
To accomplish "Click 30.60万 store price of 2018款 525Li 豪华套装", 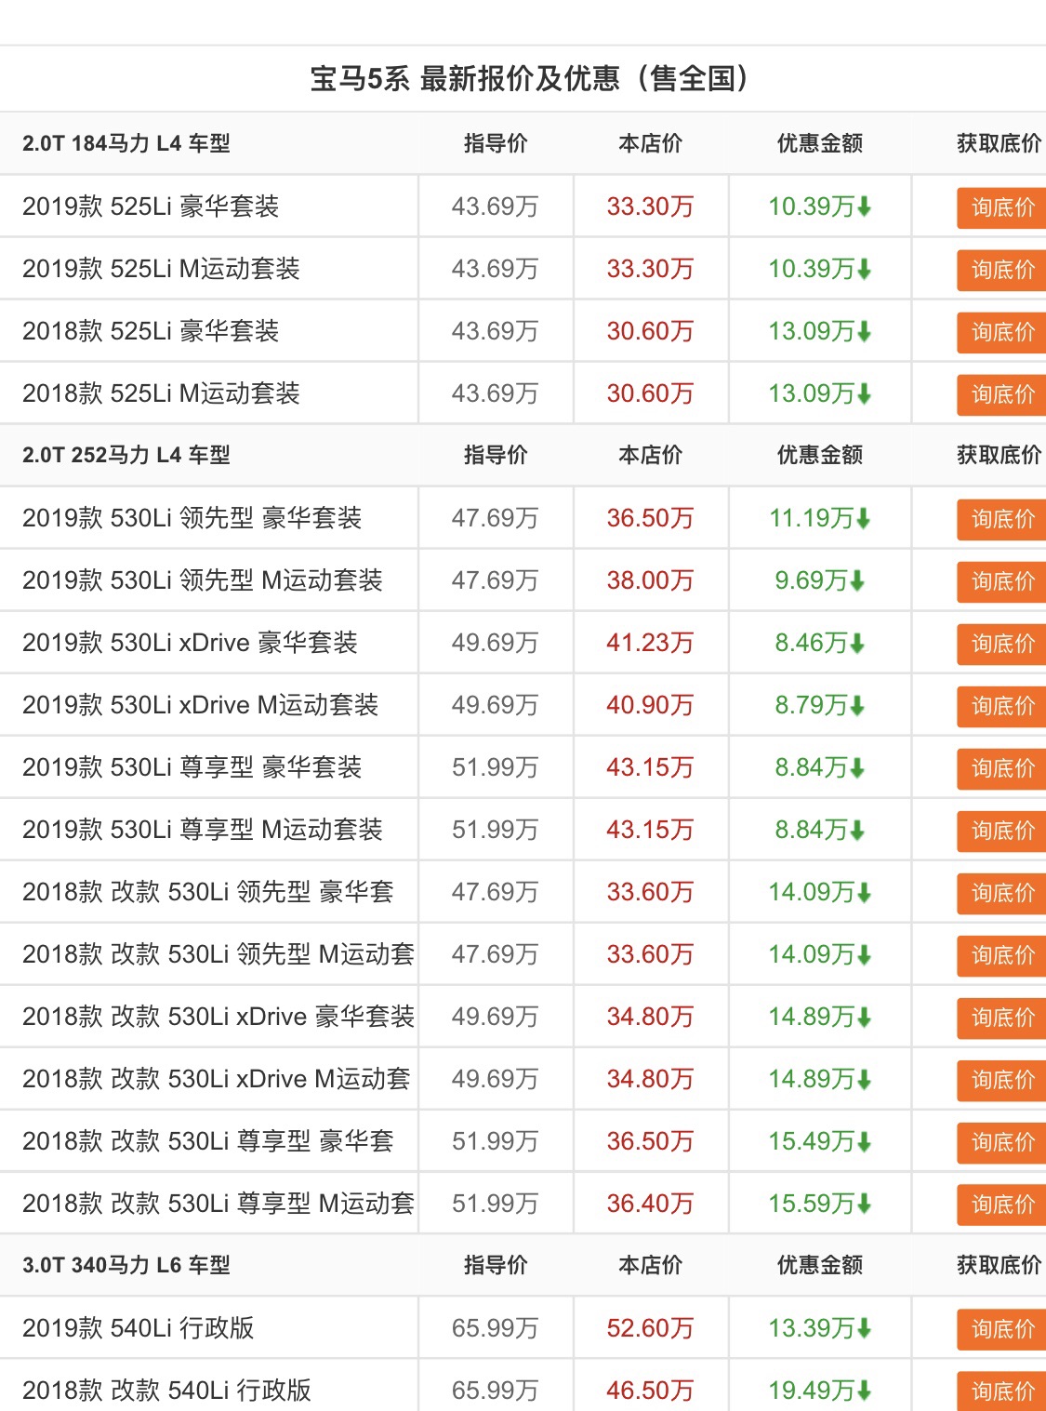I will point(651,331).
